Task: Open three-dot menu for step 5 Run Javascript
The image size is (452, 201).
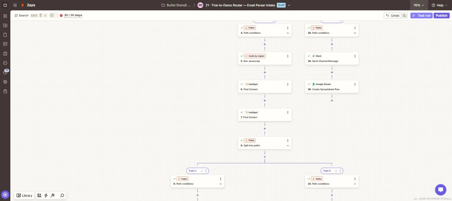Action: click(x=288, y=56)
